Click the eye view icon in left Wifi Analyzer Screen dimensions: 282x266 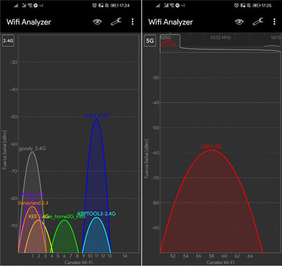97,22
